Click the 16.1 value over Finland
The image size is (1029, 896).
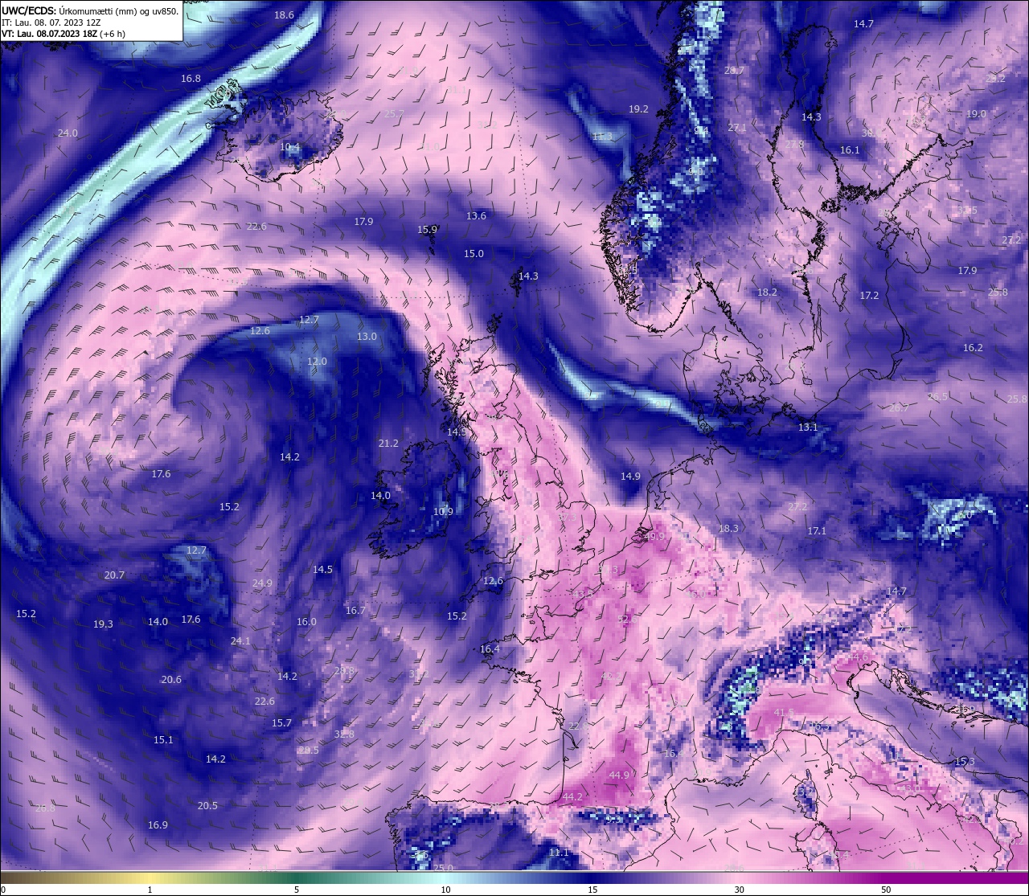(850, 150)
